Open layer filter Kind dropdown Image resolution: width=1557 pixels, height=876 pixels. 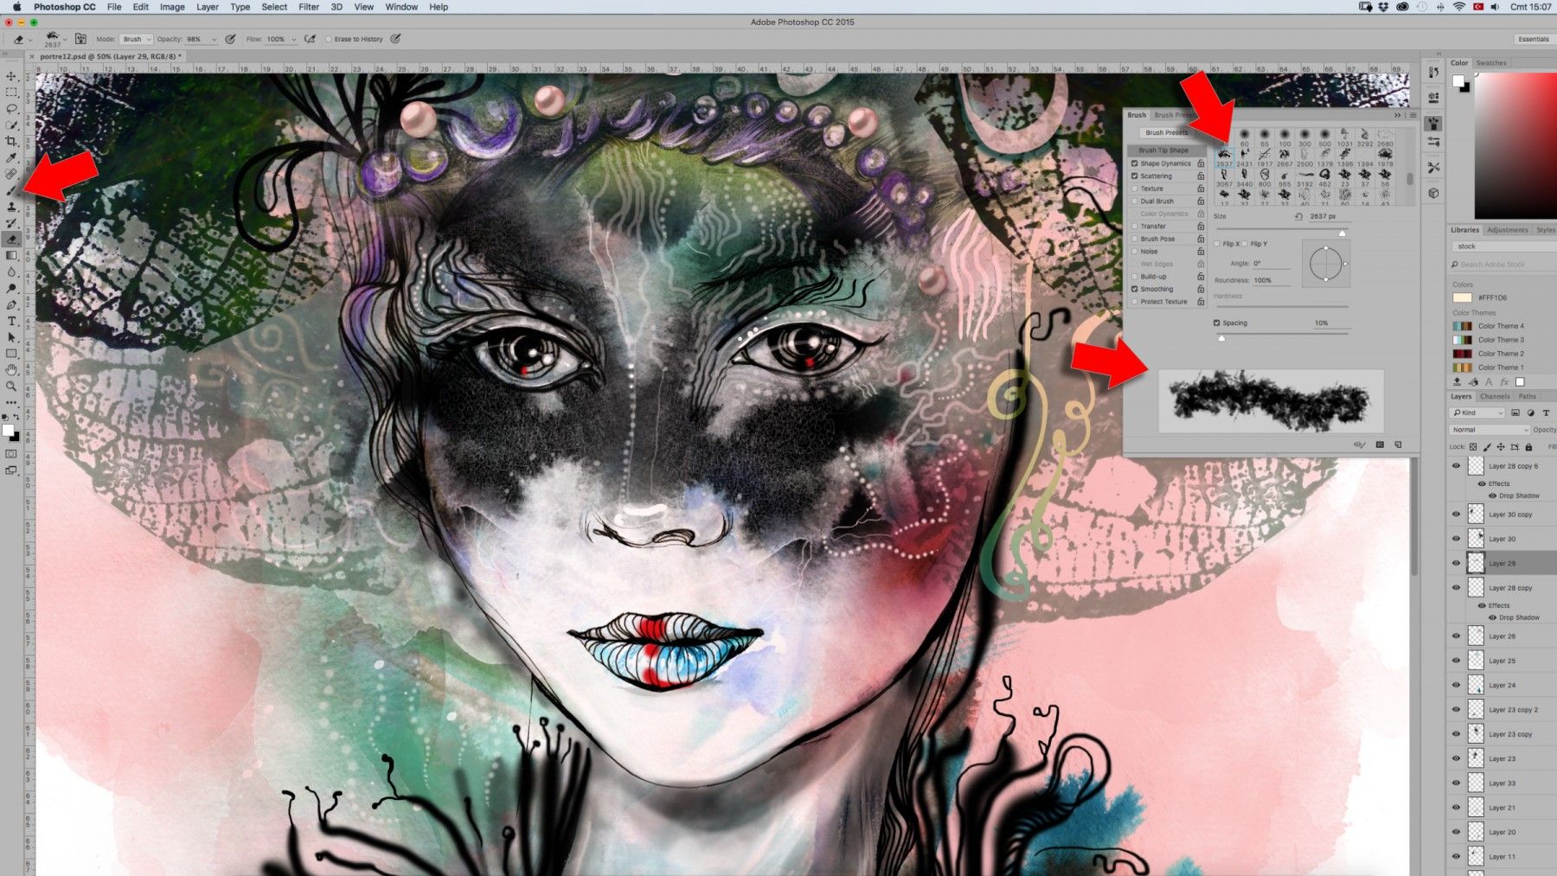coord(1478,412)
